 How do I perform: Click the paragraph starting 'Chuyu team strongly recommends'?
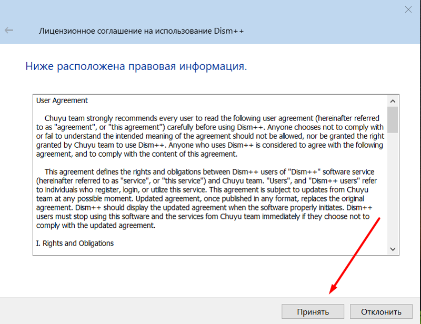point(210,136)
